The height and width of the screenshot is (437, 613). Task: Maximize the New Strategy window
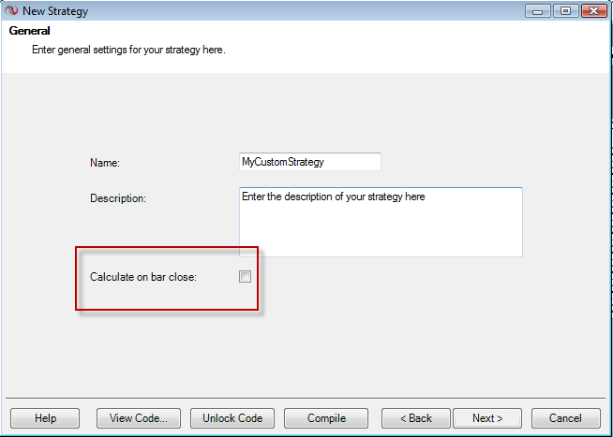point(565,10)
